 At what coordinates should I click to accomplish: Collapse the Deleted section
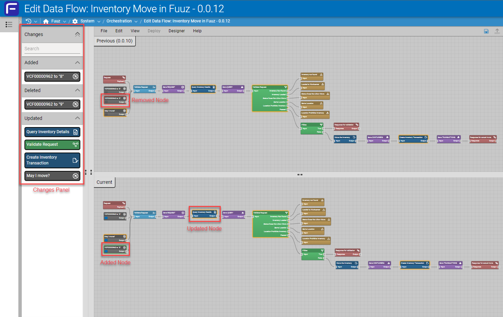(78, 90)
